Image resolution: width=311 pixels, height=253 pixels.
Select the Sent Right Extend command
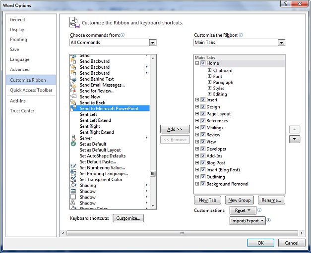(110, 132)
